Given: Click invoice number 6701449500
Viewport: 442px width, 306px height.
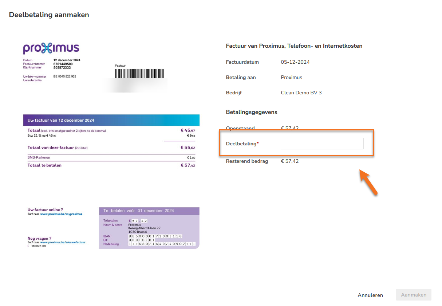Looking at the screenshot, I should click(63, 64).
